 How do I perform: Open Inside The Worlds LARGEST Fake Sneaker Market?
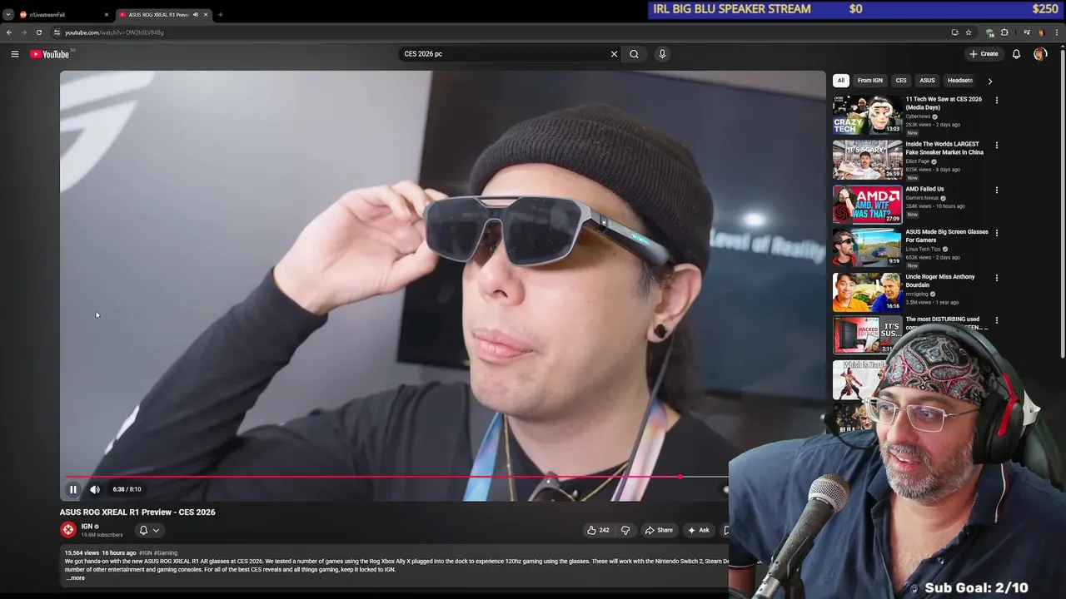tap(944, 148)
